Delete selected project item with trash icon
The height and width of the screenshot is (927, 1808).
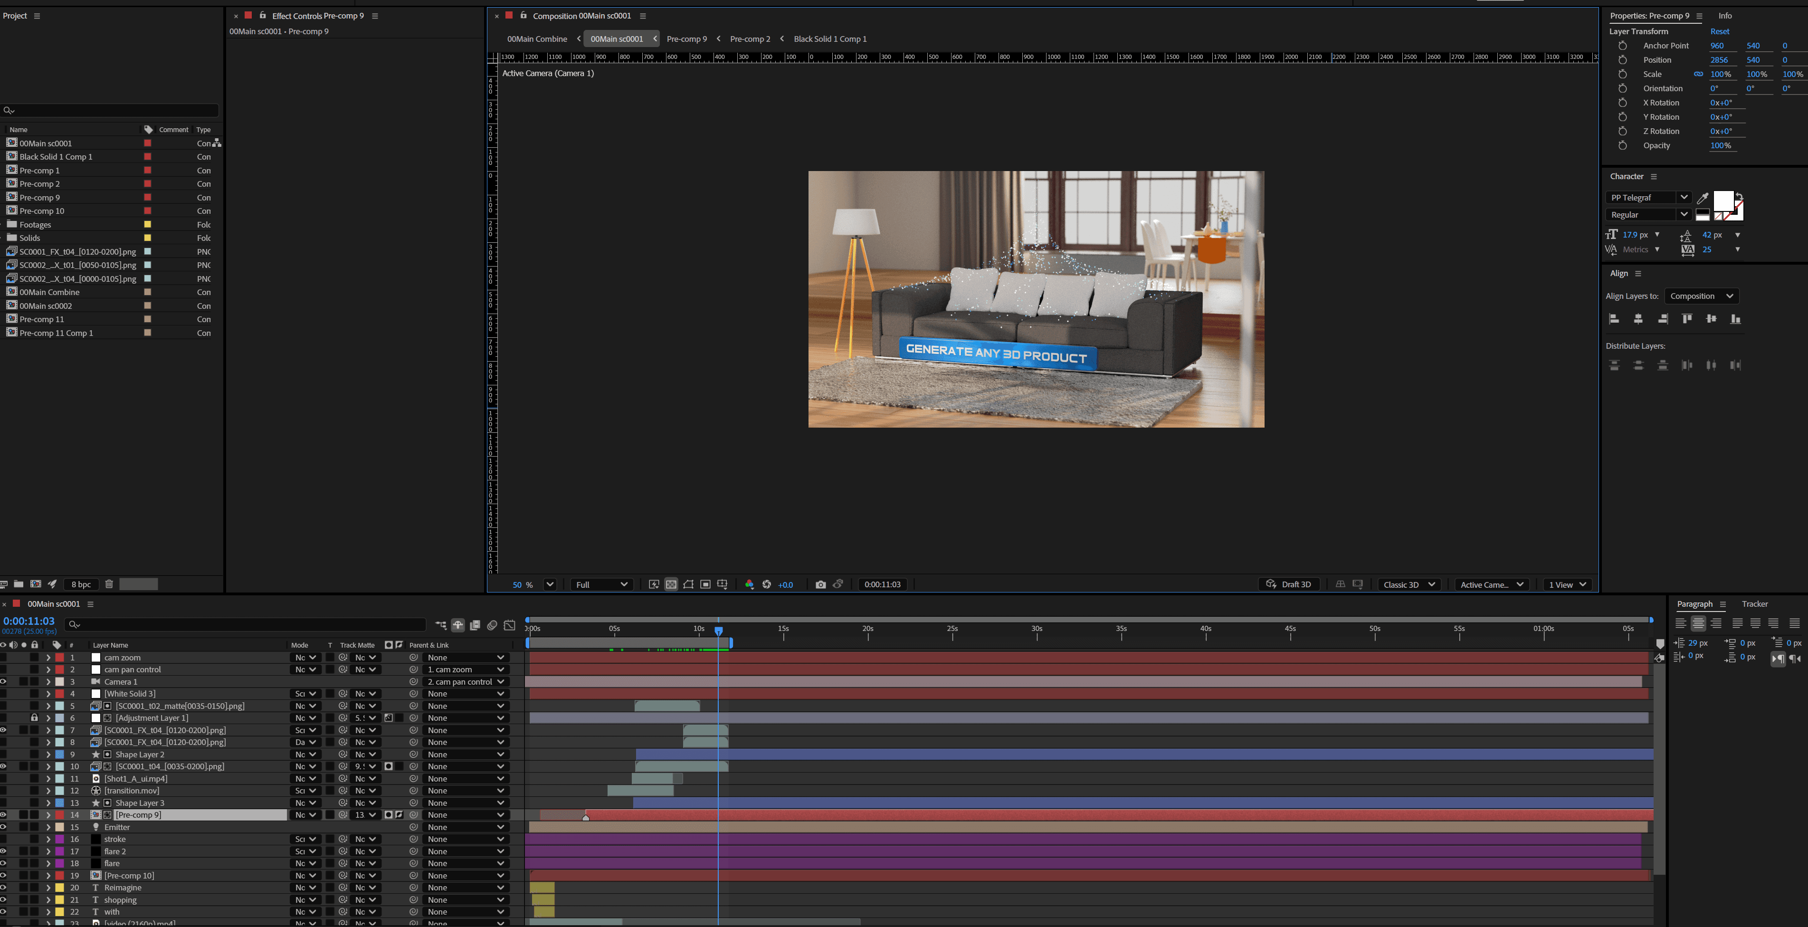click(109, 584)
